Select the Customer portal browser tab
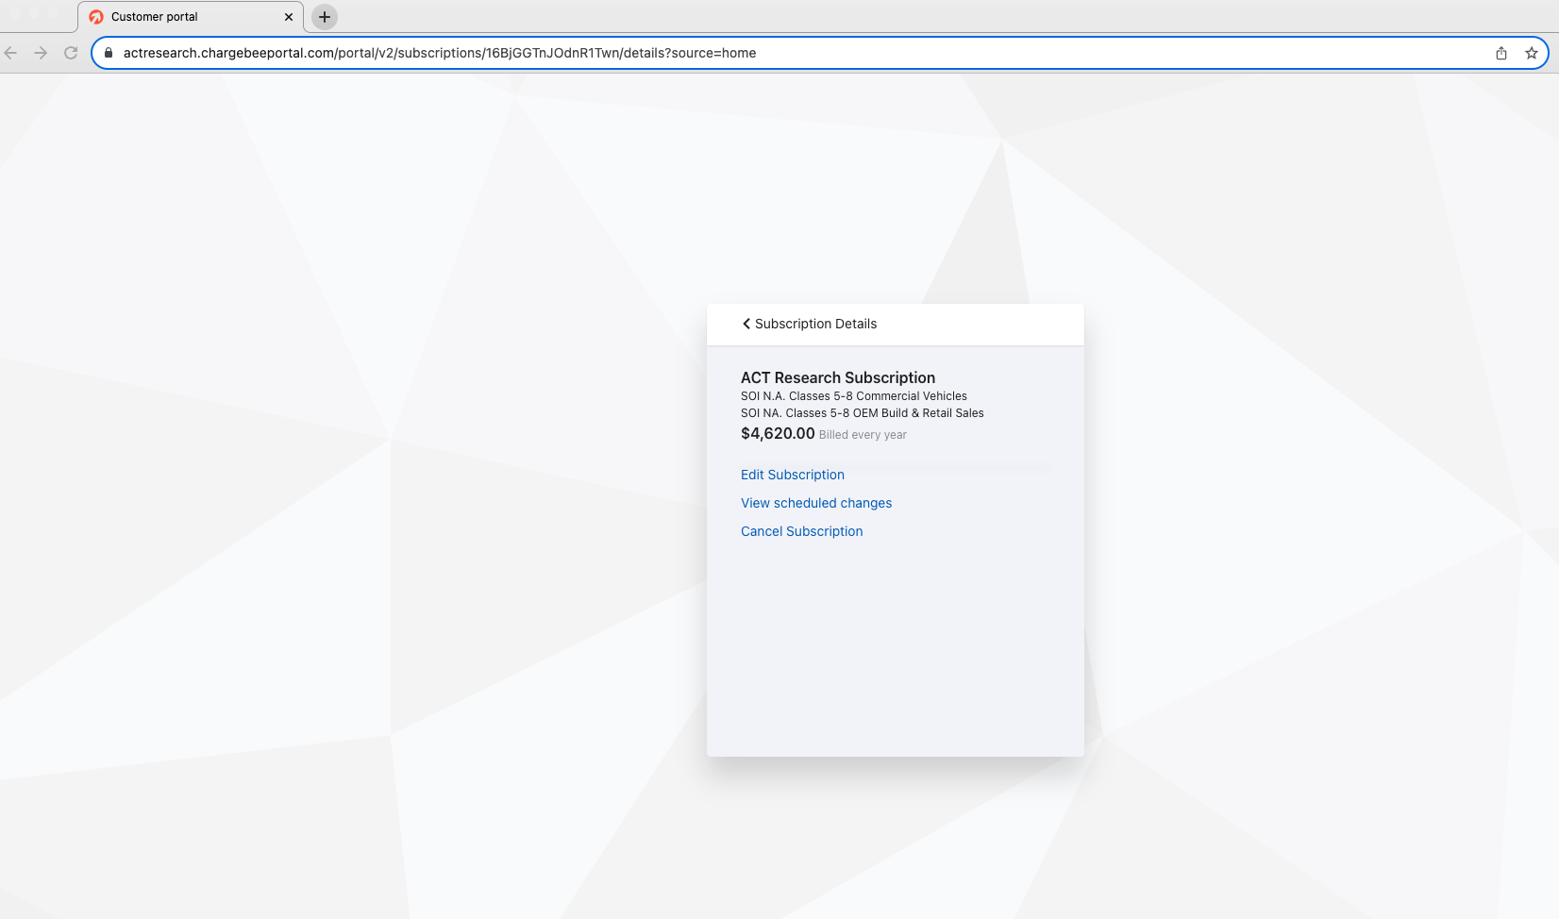Viewport: 1559px width, 919px height. tap(191, 17)
